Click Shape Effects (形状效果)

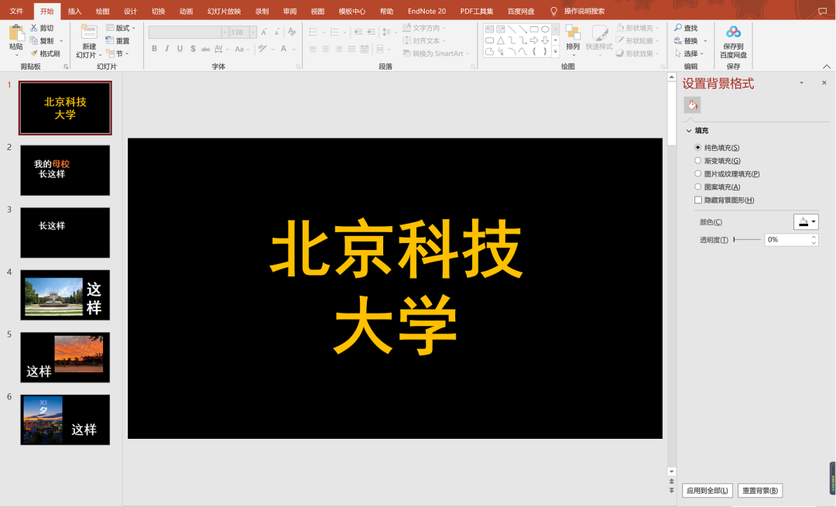[638, 53]
